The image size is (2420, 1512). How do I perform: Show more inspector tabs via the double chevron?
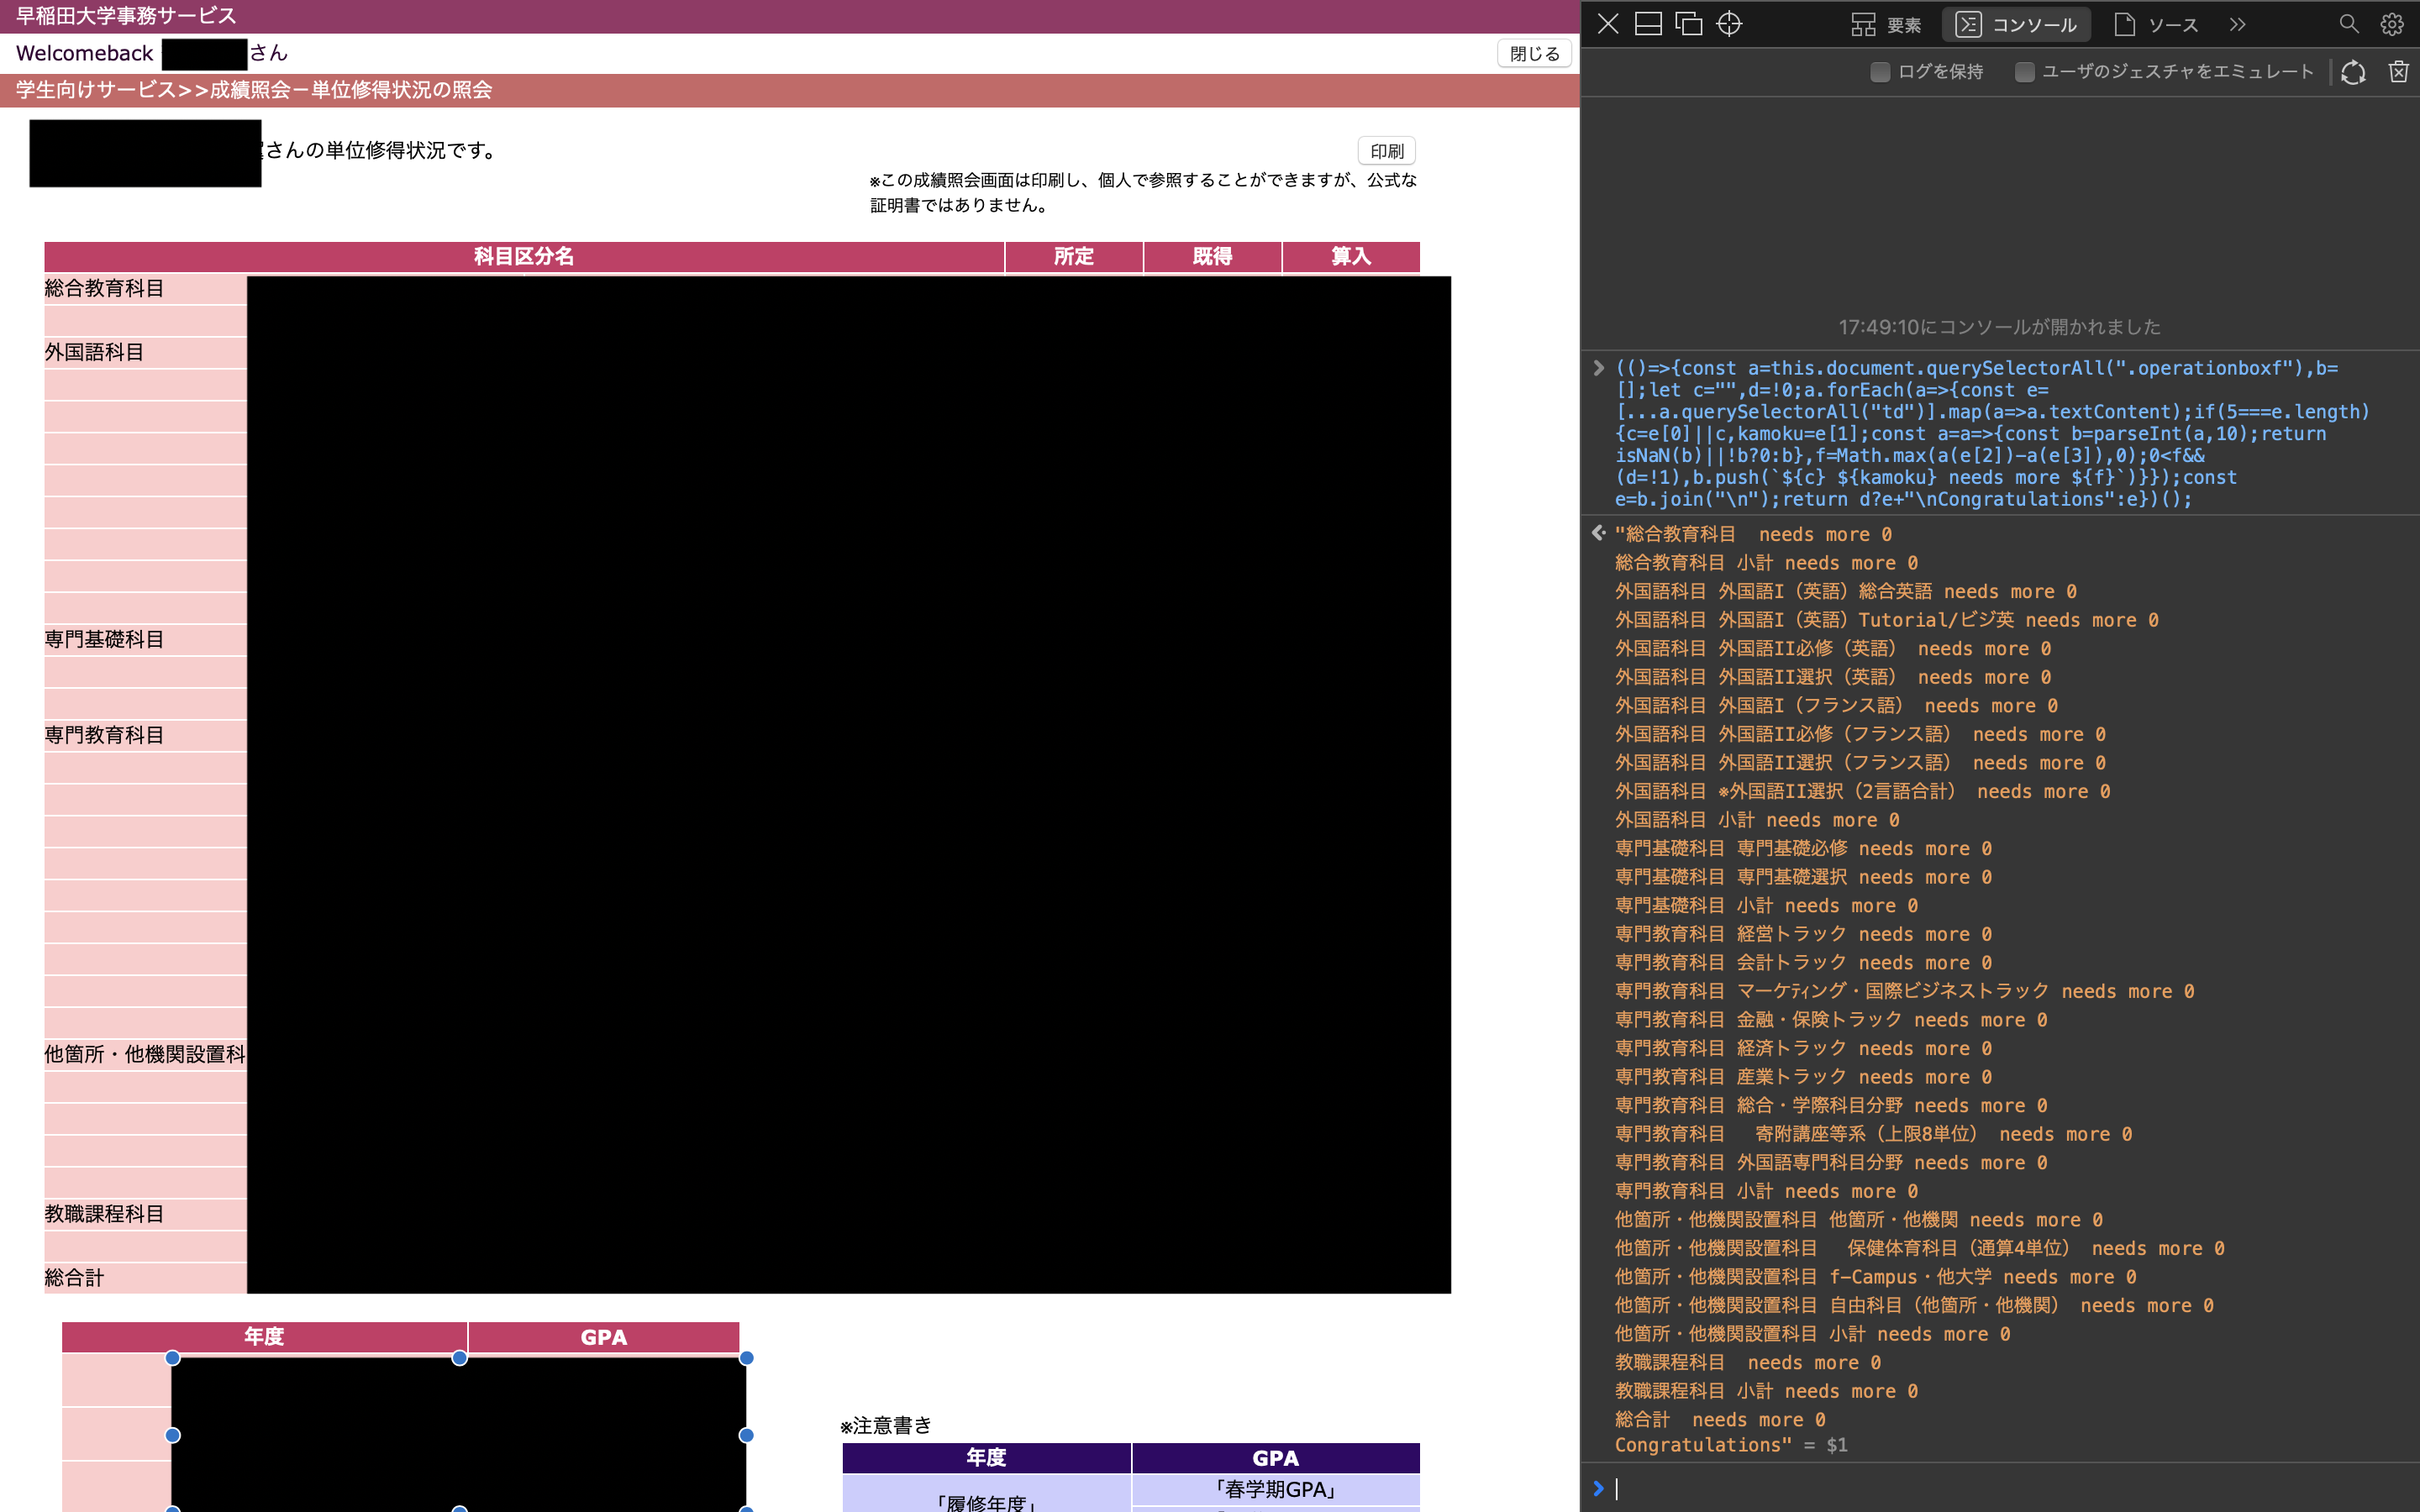point(2238,24)
